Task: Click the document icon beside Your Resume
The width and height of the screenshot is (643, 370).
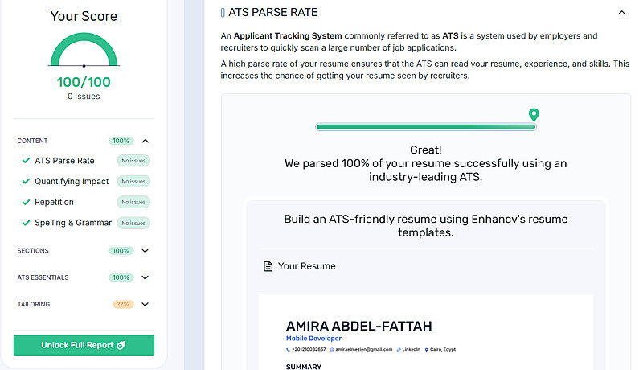Action: 268,266
